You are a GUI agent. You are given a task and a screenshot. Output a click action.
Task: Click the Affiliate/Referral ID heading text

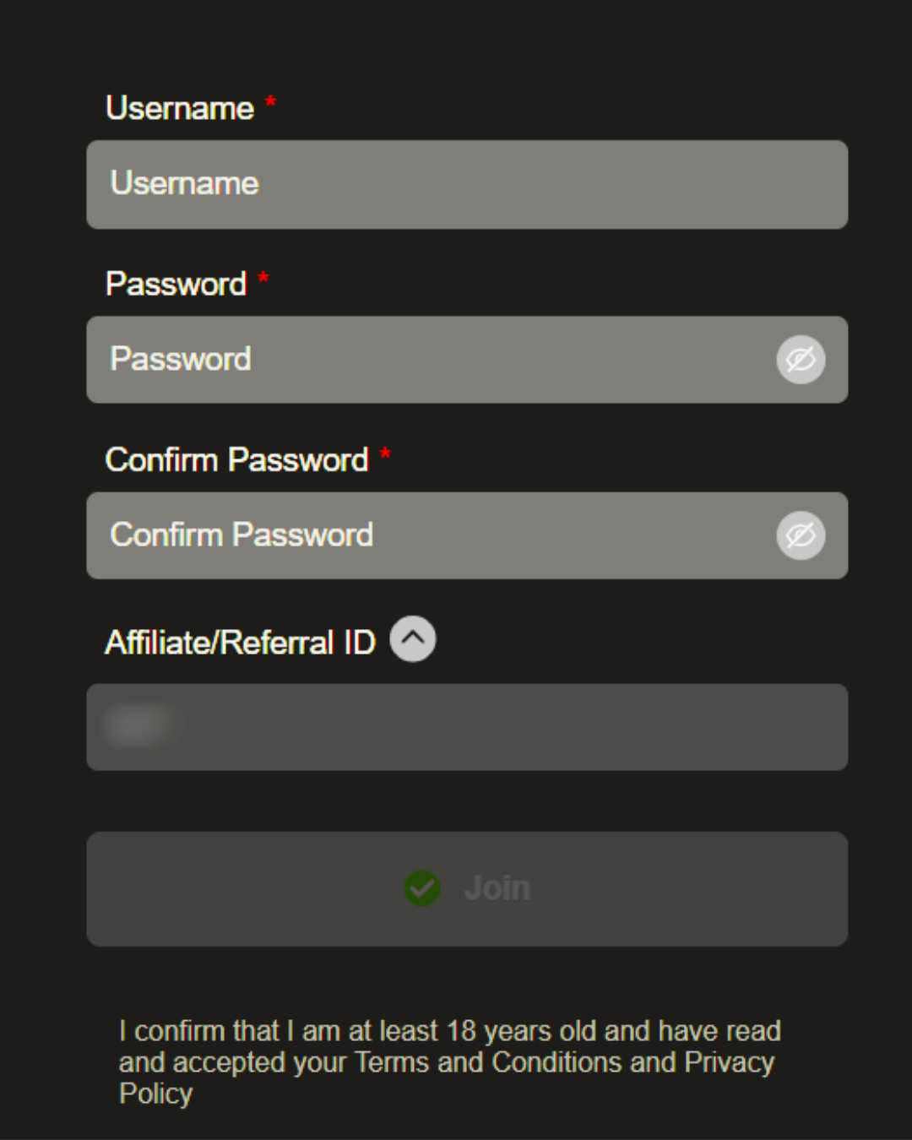240,643
